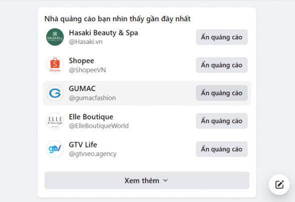The image size is (295, 202).
Task: Open the Shopee advertiser name
Action: pos(81,61)
